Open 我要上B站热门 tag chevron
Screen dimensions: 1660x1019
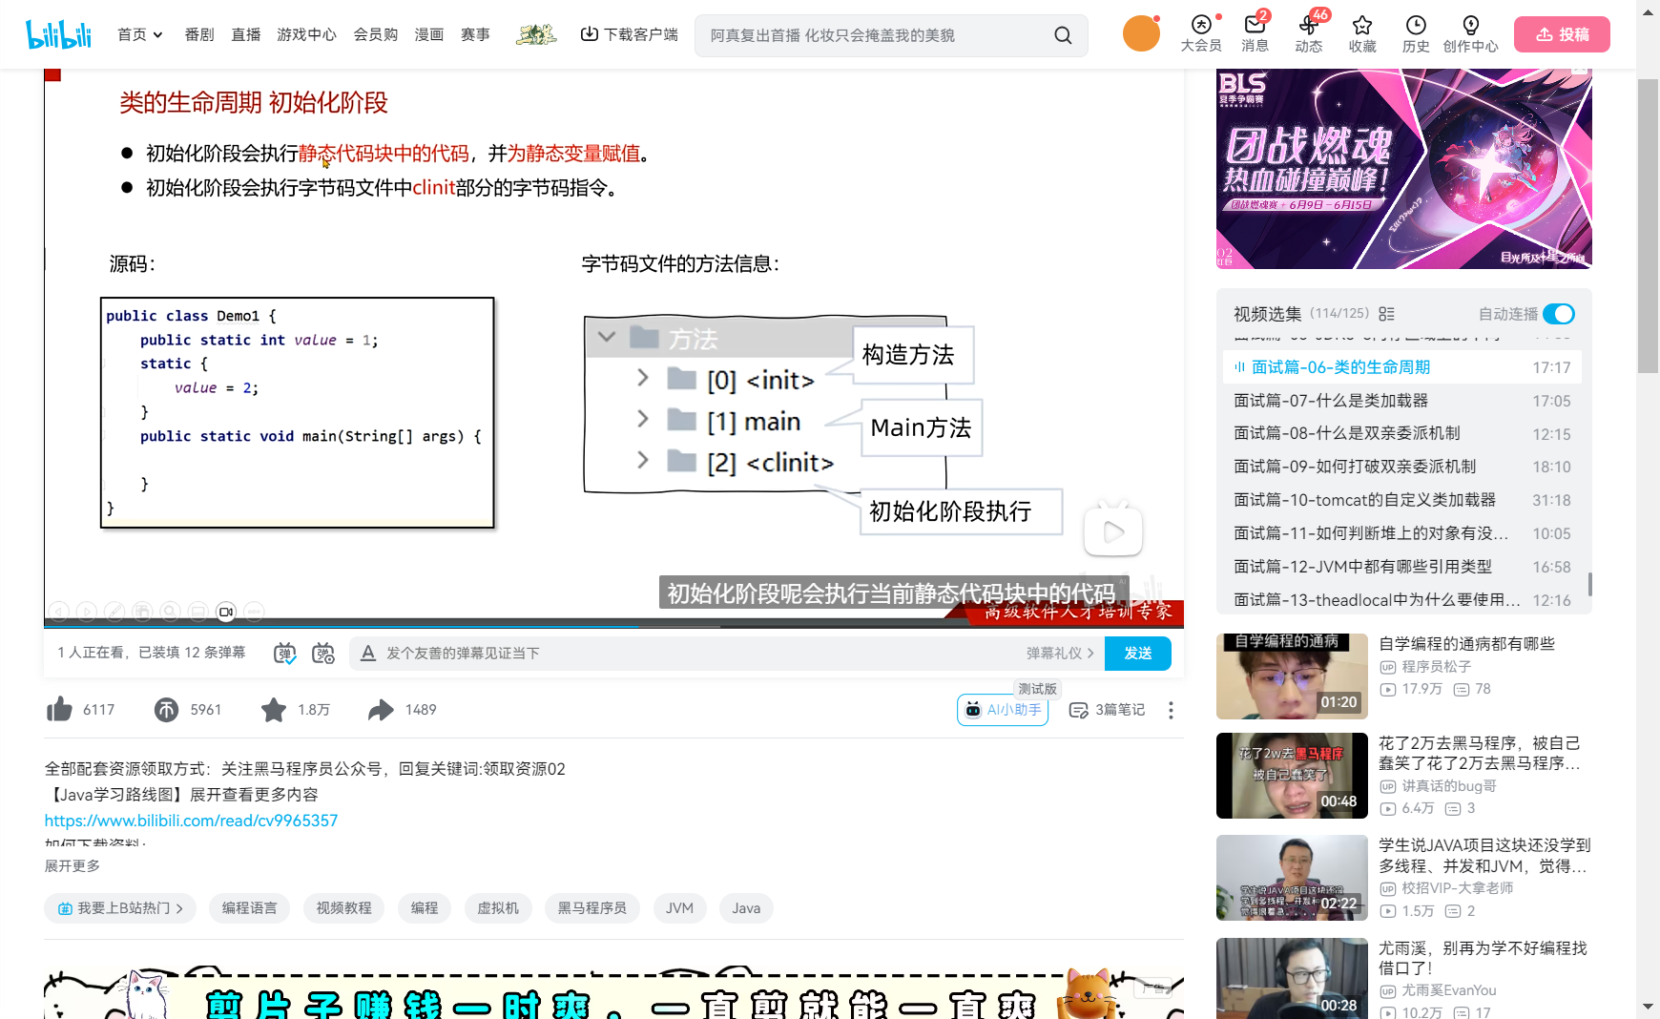179,908
